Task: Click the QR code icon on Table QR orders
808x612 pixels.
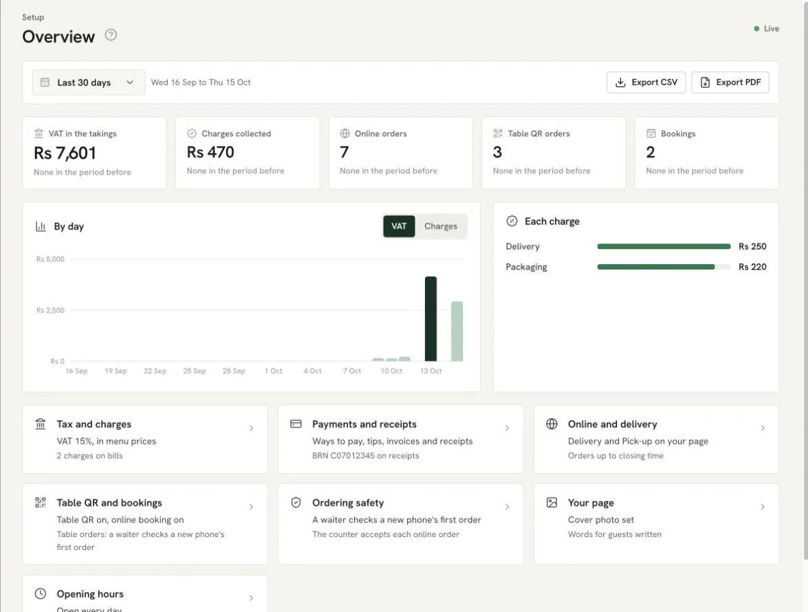Action: click(498, 133)
